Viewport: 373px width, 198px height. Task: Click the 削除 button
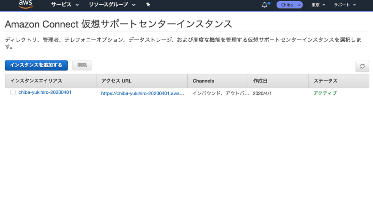(x=82, y=65)
